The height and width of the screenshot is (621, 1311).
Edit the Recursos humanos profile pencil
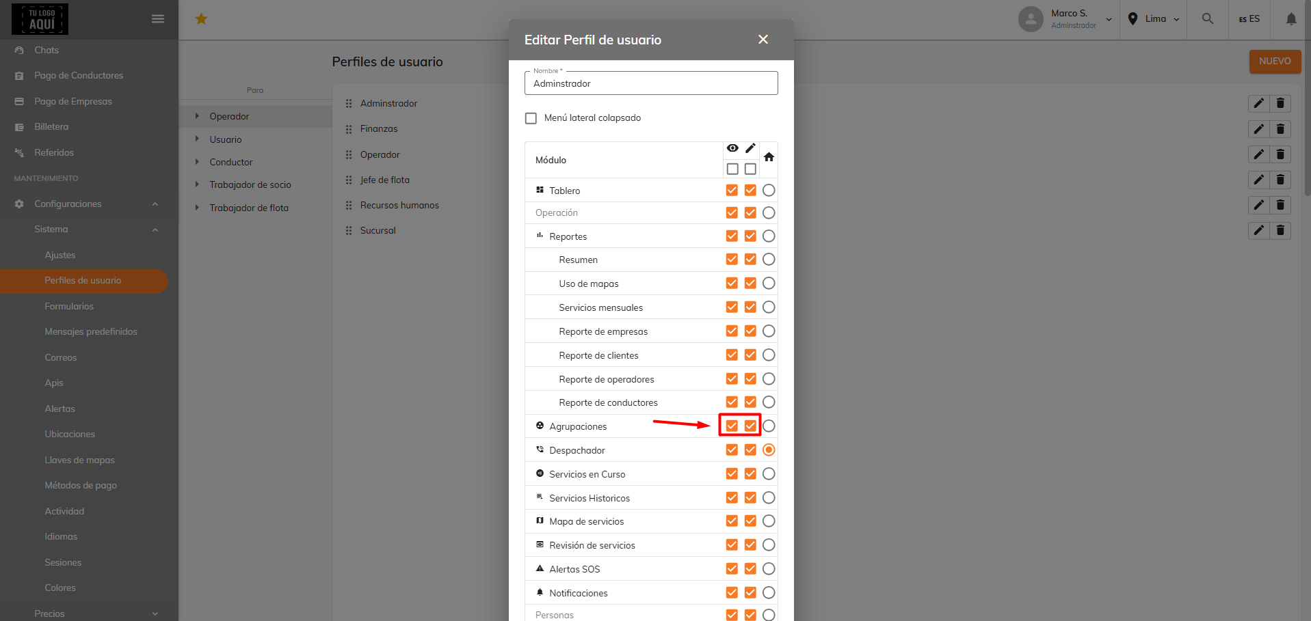pos(1259,205)
